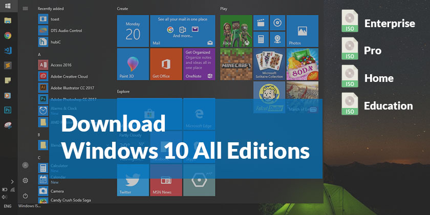Click the Alarms & Clock app icon
Screen dimensions: 430x215
[43, 111]
